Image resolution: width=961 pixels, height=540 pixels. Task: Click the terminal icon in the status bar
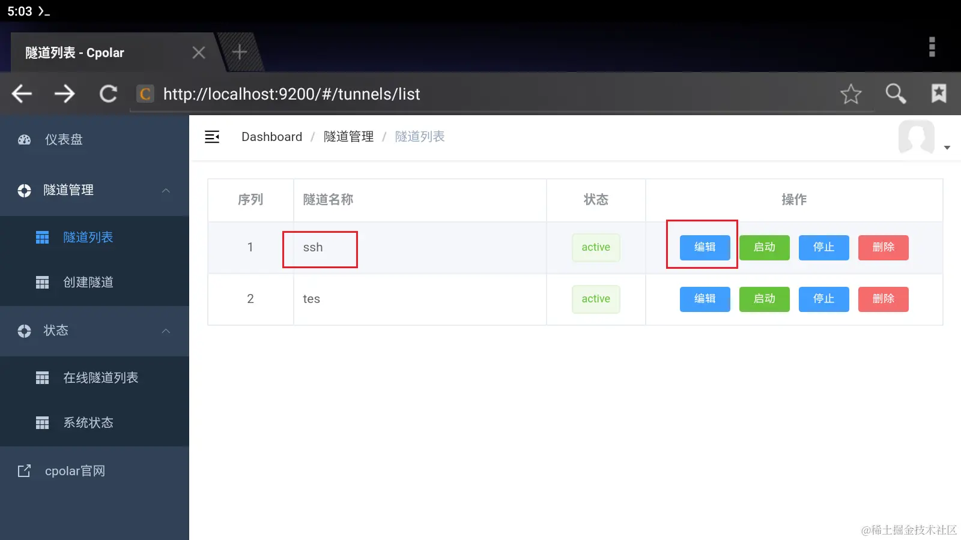pyautogui.click(x=44, y=11)
